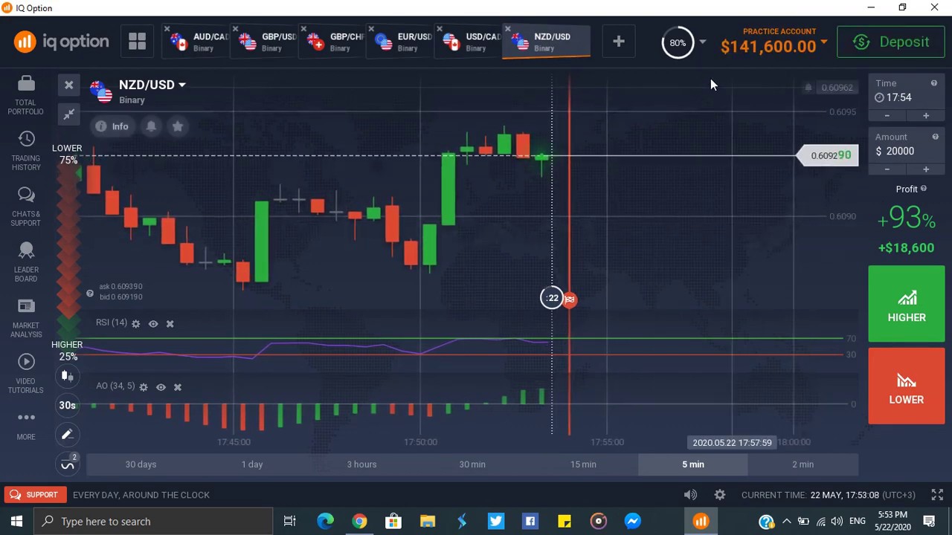This screenshot has width=952, height=535.
Task: Switch to GBP/USD tab
Action: tap(268, 42)
